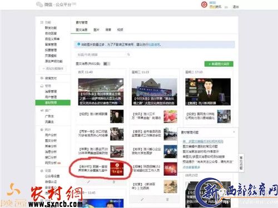Open 公众号设置 in the sidebar

(x=52, y=176)
